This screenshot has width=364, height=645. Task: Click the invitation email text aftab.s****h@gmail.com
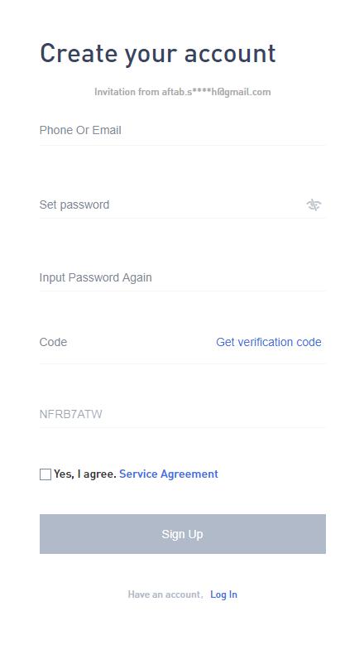(x=216, y=92)
